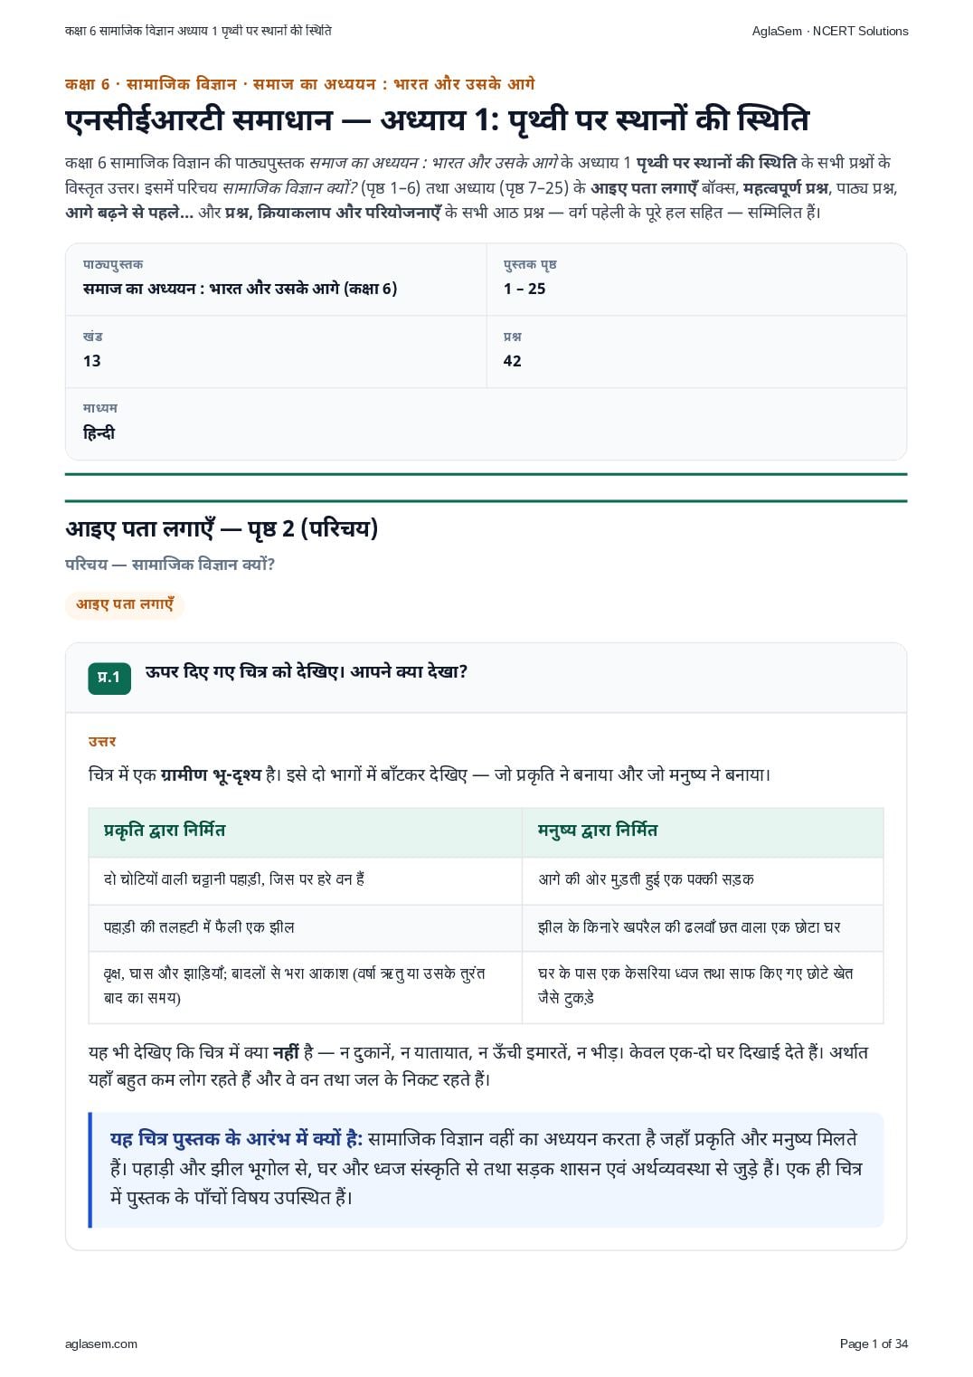Click the माध्यम हिन्दी info cell
This screenshot has width=973, height=1377.
(486, 423)
